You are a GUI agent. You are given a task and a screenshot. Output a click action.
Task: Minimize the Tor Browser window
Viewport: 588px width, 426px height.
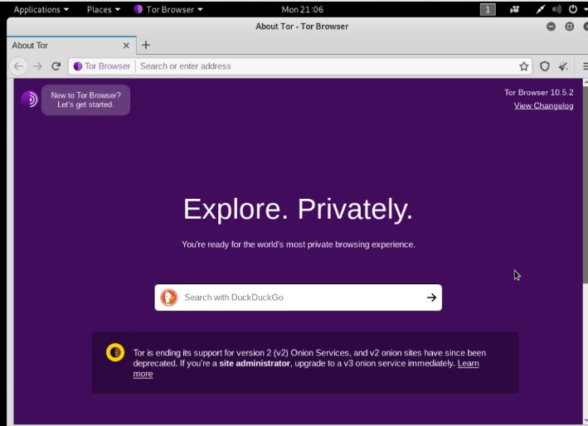point(551,27)
